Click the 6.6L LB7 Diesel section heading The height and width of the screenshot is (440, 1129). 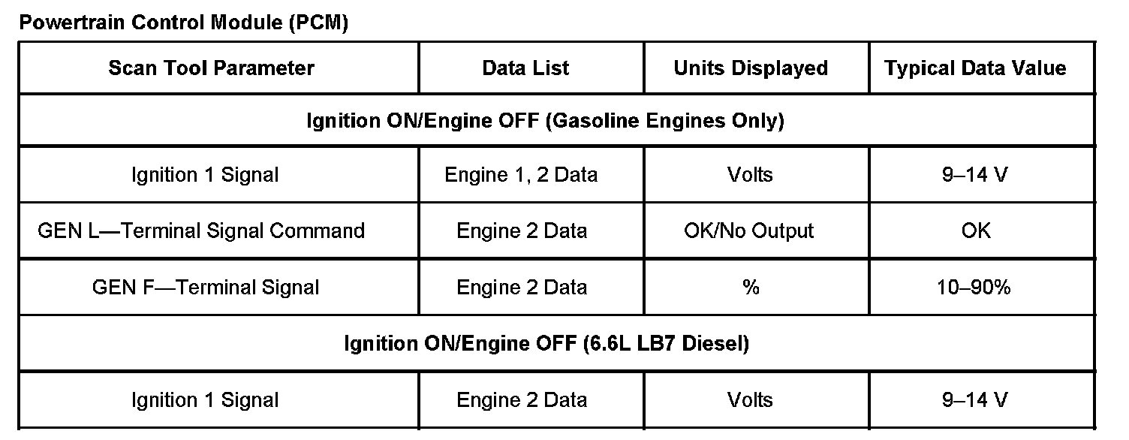(546, 344)
